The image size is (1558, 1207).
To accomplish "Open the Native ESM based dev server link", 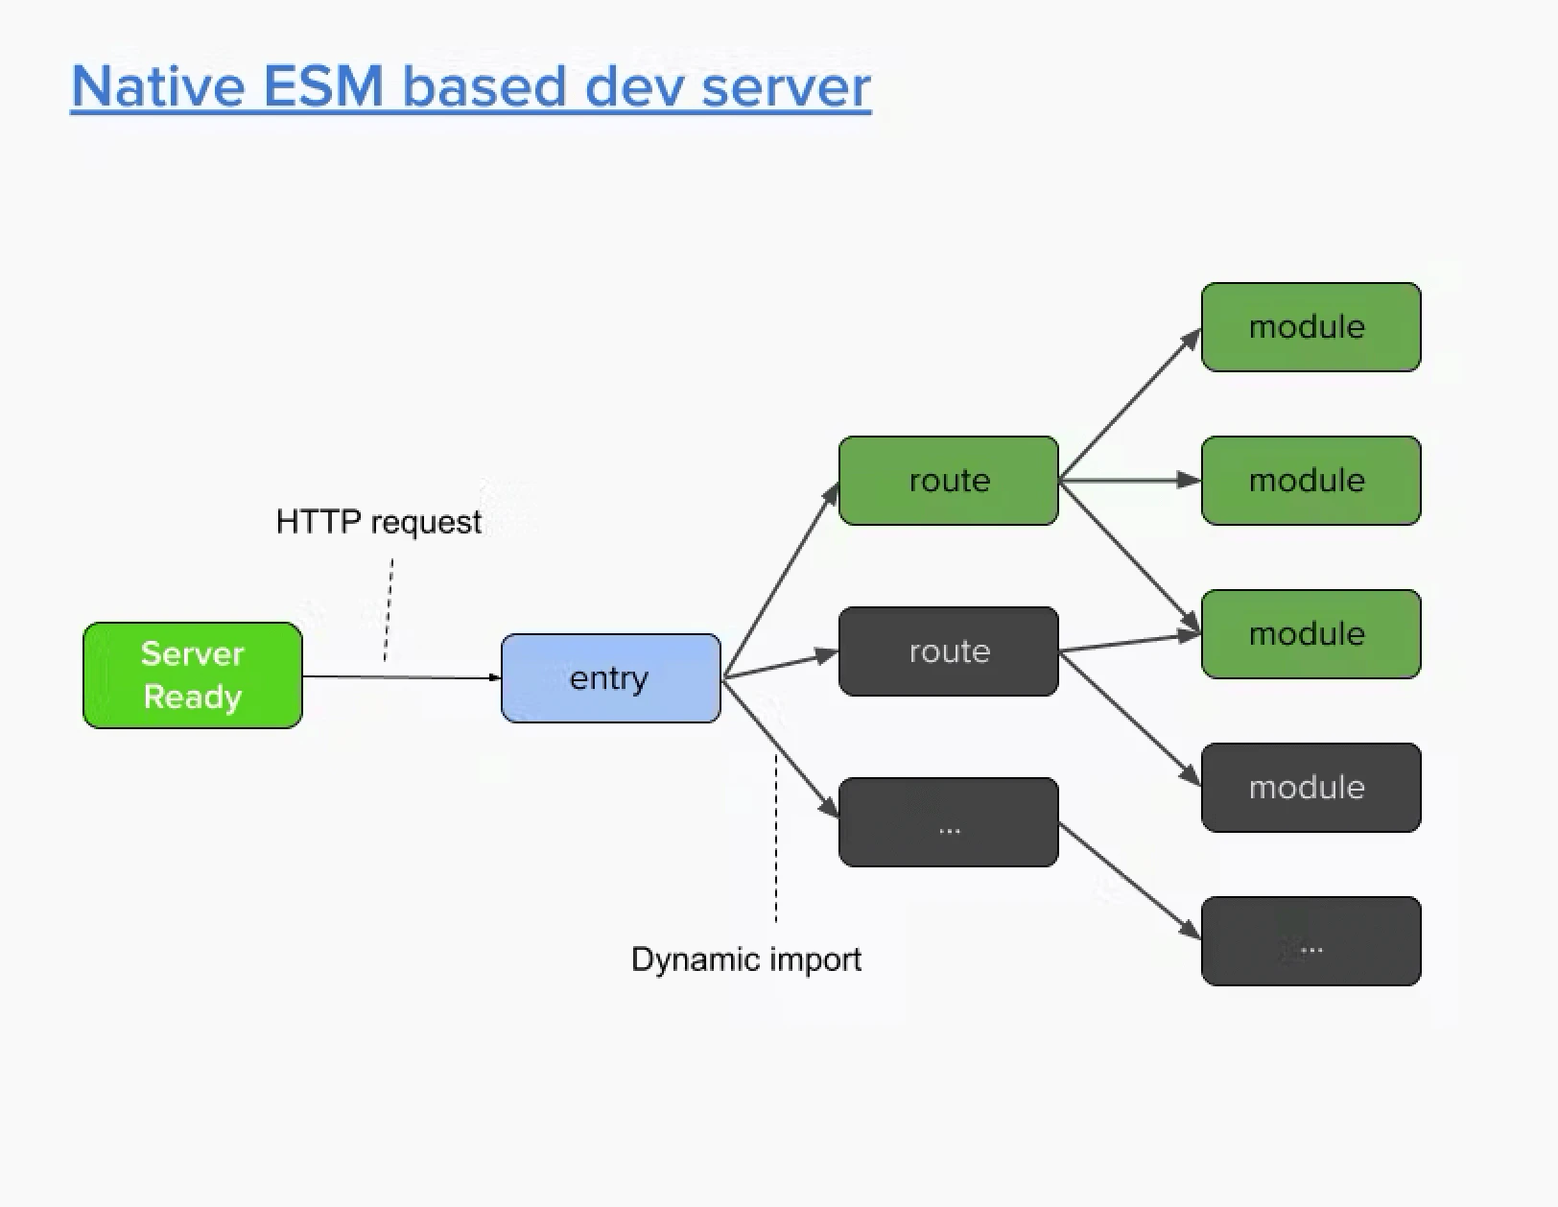I will tap(470, 86).
